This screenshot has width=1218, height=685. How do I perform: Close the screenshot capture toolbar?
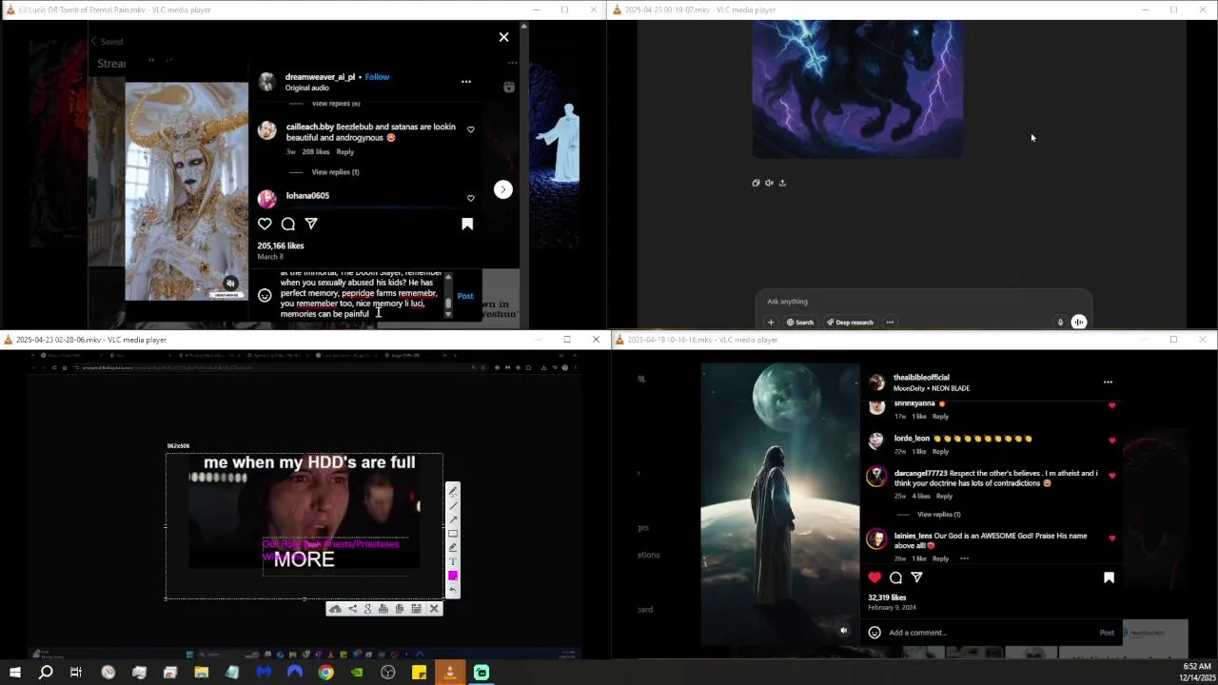(434, 609)
